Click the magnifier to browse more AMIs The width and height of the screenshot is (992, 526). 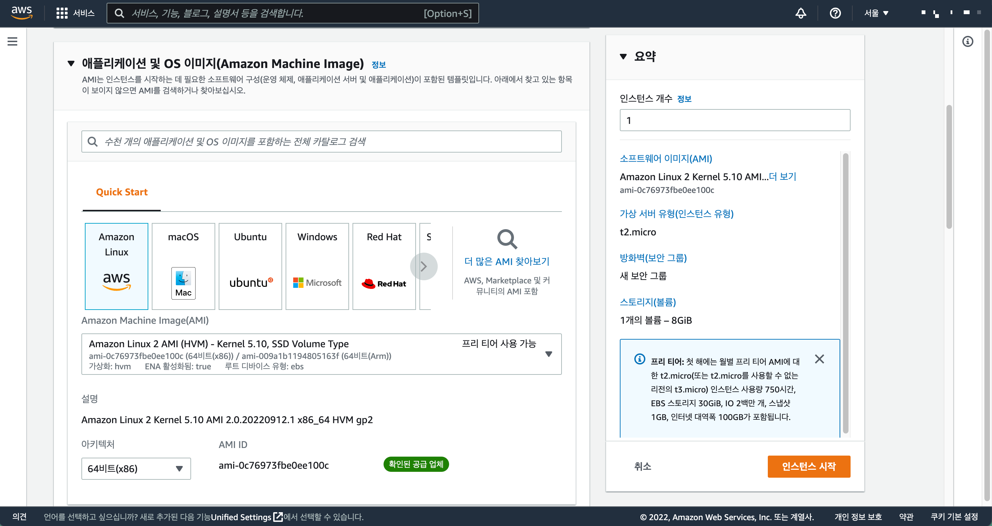coord(506,239)
